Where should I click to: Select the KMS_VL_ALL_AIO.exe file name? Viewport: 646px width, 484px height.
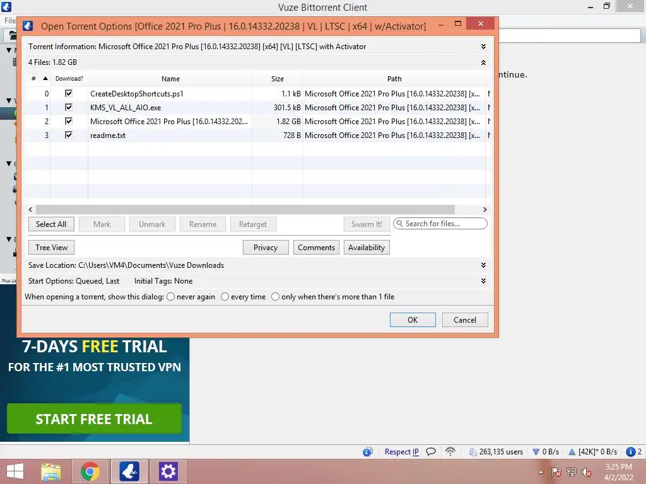click(126, 107)
